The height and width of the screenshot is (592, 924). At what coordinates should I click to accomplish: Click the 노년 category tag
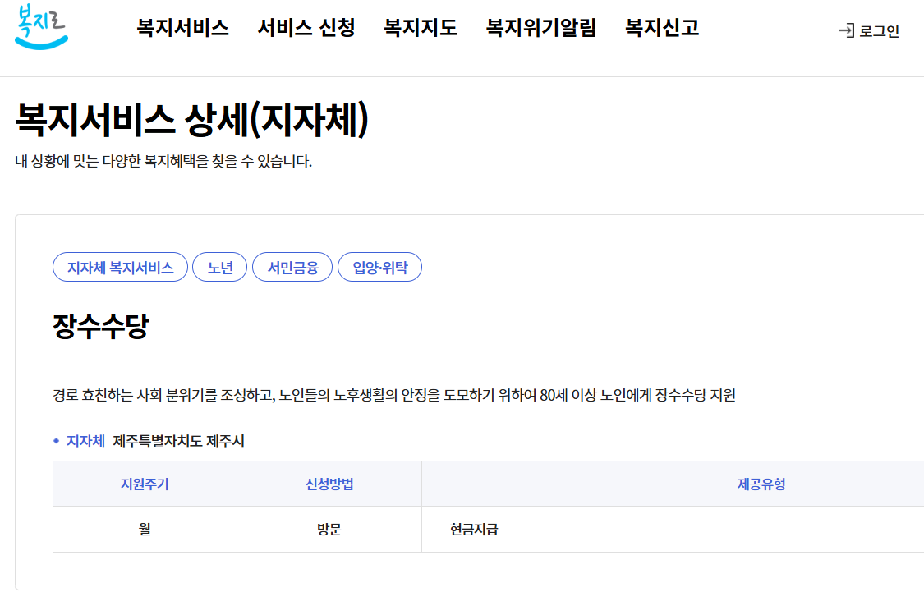tap(219, 266)
